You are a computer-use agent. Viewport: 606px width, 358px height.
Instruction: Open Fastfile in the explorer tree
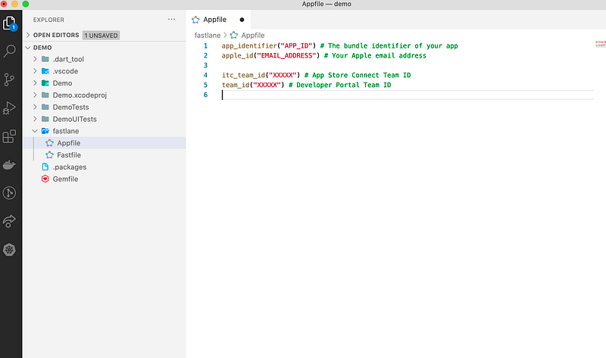(x=105, y=155)
